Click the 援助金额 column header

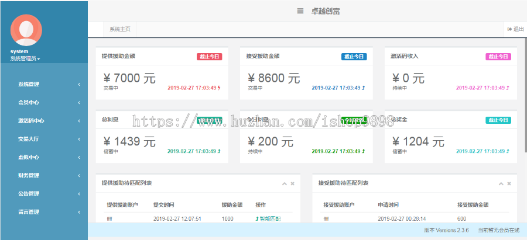tap(232, 205)
